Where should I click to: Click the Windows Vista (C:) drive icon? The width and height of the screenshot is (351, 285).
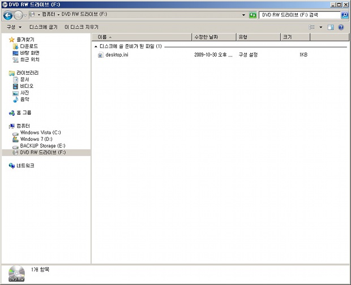click(x=15, y=133)
